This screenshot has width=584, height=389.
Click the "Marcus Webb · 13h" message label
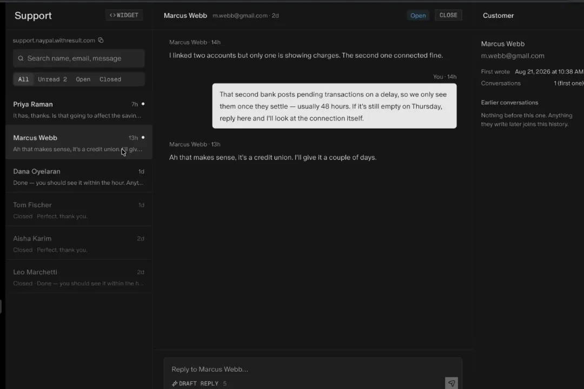pyautogui.click(x=195, y=144)
